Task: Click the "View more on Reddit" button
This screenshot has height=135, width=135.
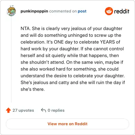Action: [x=67, y=124]
